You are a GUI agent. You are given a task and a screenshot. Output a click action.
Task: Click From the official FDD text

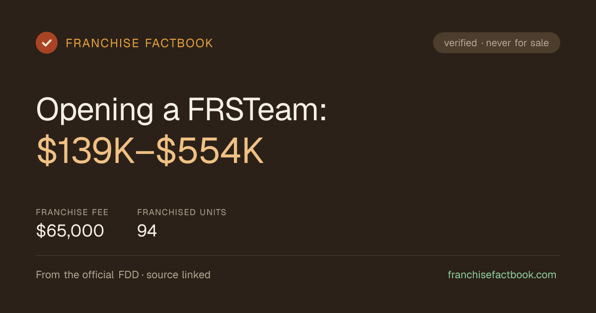pos(87,275)
